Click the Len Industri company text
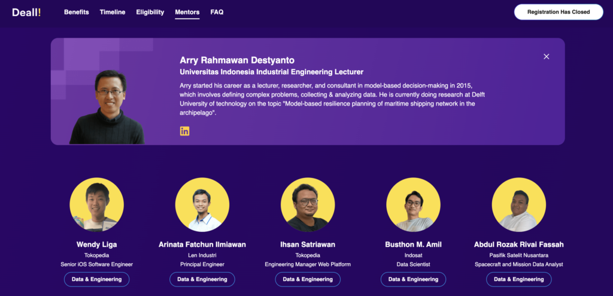 [202, 255]
